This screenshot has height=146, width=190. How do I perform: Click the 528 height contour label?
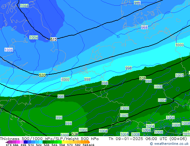(x=143, y=79)
